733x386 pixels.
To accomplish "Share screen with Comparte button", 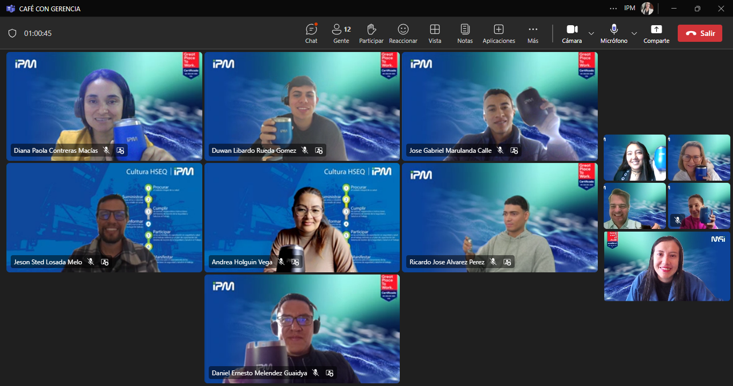I will point(656,33).
